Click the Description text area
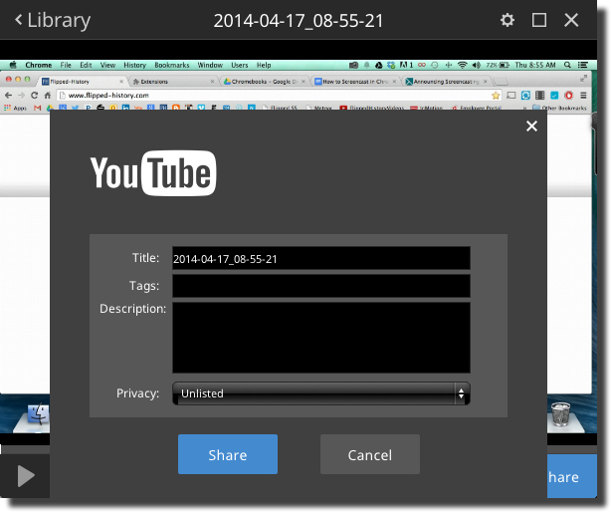Screen dimensions: 611x512 (321, 338)
